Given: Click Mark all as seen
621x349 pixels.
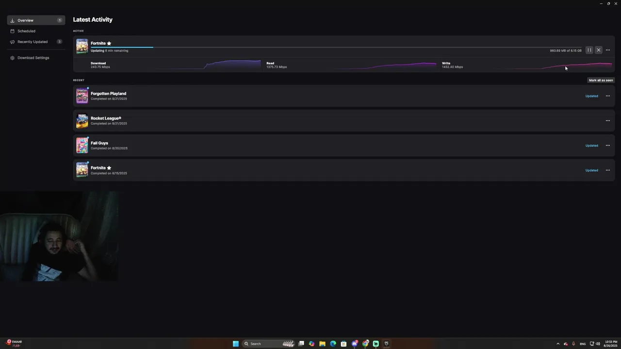Looking at the screenshot, I should 601,80.
